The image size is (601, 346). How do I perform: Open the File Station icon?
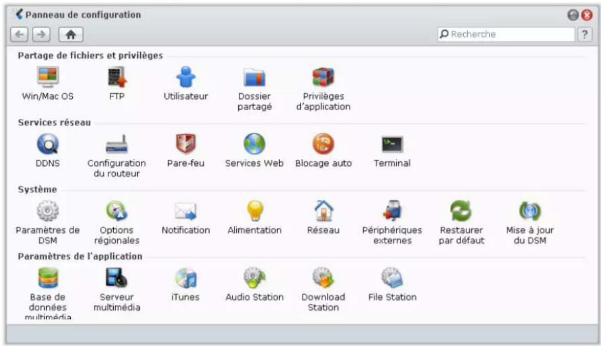coord(392,278)
